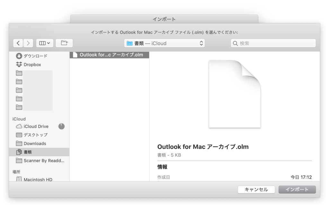
Task: Select the Outlook for...c アーカイブ.olm file row
Action: 109,55
